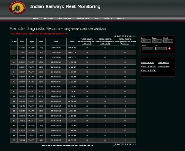This screenshot has width=185, height=151.
Task: Click the Indian Railways emblem logo
Action: pyautogui.click(x=17, y=8)
